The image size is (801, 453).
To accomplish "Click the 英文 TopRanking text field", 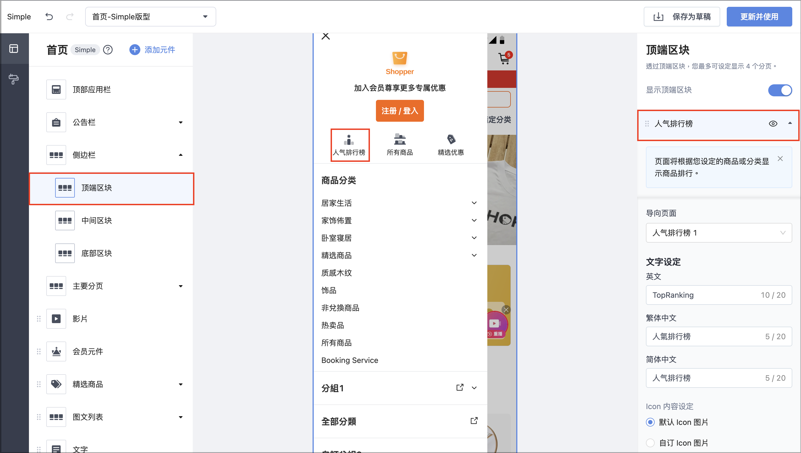I will 719,295.
